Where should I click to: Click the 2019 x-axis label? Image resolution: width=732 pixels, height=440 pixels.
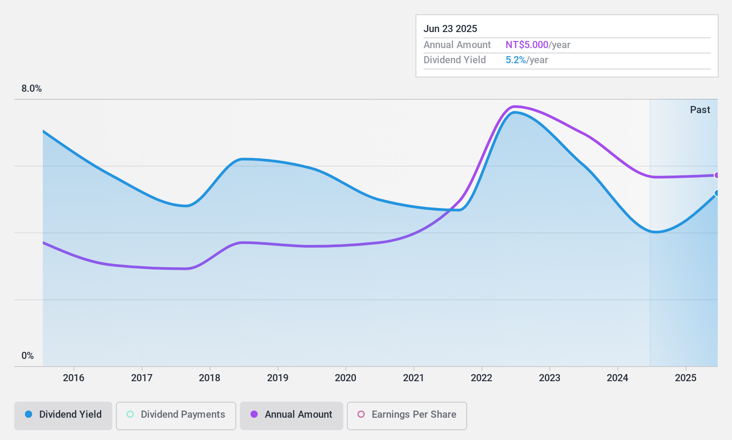pyautogui.click(x=278, y=378)
